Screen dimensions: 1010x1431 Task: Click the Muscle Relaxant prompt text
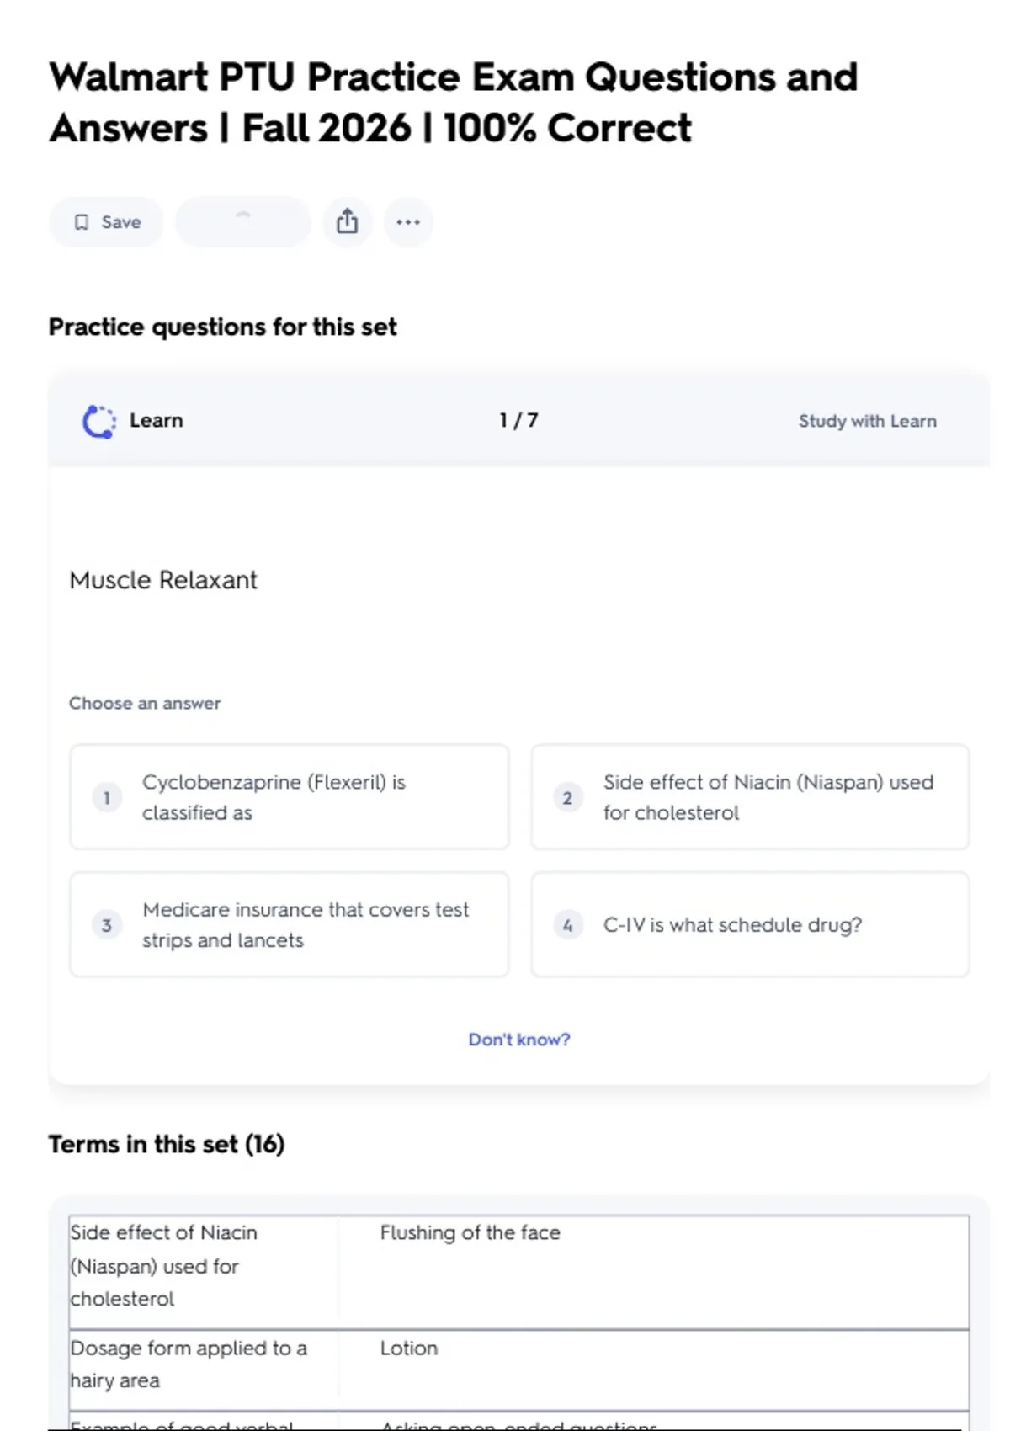[x=163, y=580]
